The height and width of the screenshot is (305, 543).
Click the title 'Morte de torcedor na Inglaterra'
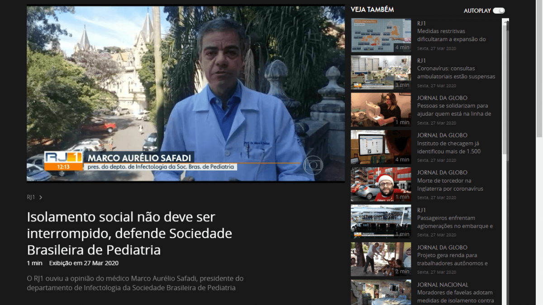[x=450, y=184]
